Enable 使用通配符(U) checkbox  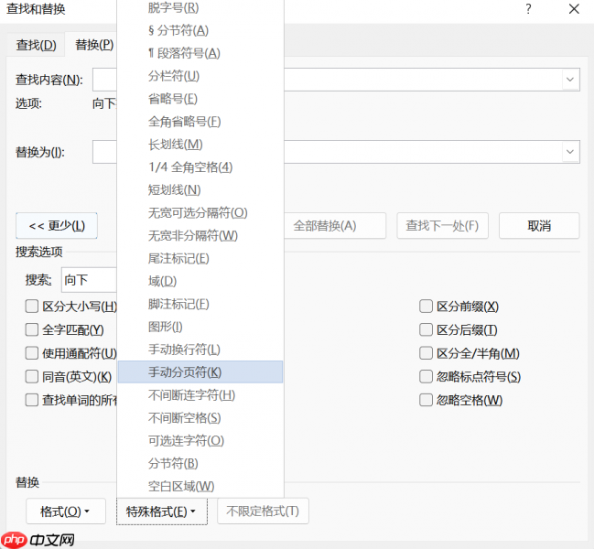click(x=32, y=353)
